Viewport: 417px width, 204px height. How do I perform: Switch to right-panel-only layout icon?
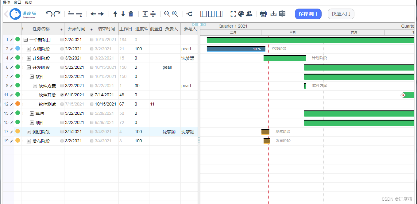[219, 14]
